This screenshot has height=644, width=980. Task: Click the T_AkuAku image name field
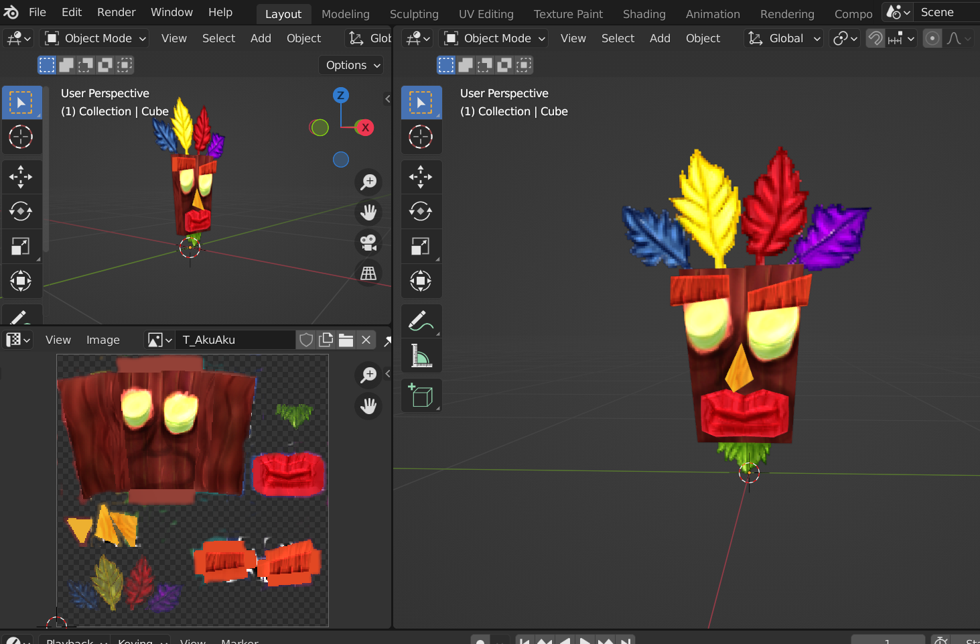[x=236, y=340]
